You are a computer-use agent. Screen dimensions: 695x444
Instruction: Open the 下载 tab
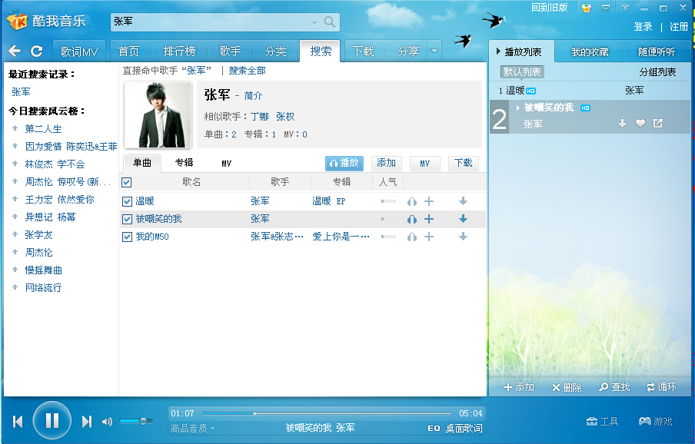(363, 51)
